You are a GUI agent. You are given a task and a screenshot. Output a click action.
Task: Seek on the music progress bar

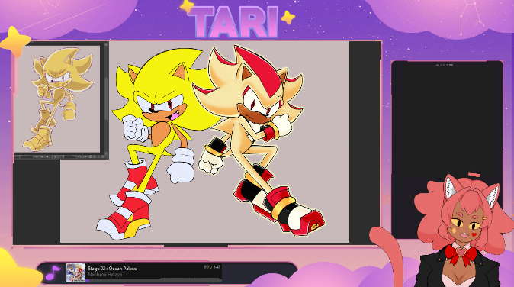pos(153,280)
